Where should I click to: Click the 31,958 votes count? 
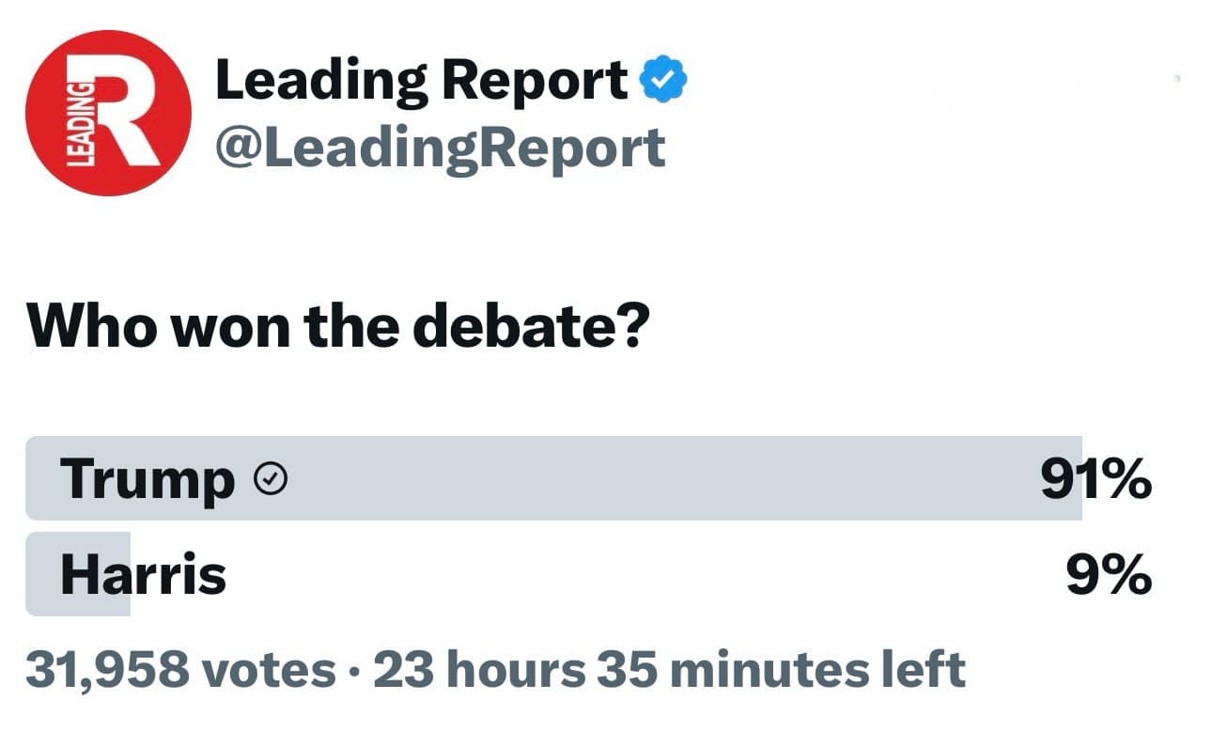[180, 669]
